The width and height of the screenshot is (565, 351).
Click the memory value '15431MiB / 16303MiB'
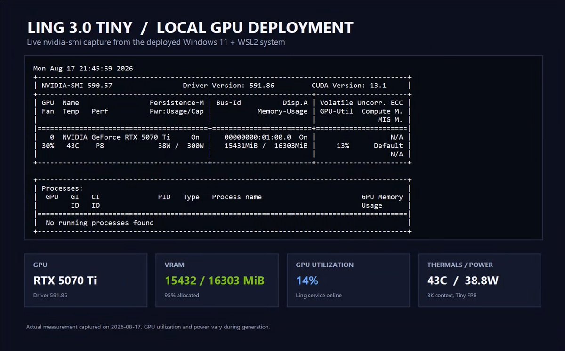pos(266,146)
